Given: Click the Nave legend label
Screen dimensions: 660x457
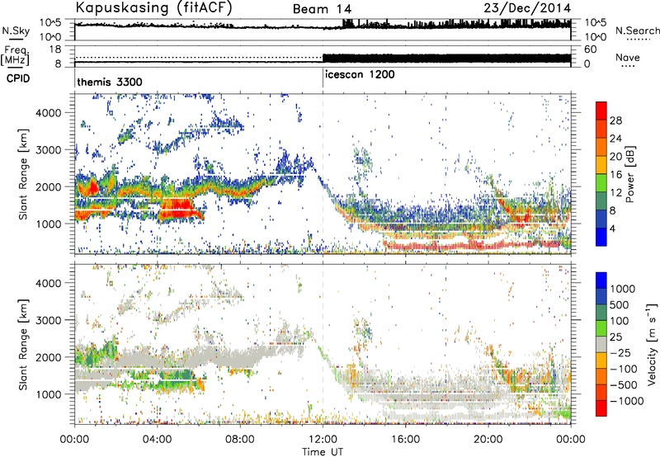Looking at the screenshot, I should point(627,58).
